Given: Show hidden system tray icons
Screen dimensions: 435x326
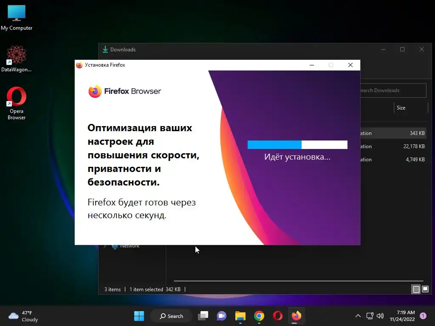Looking at the screenshot, I should [x=358, y=316].
